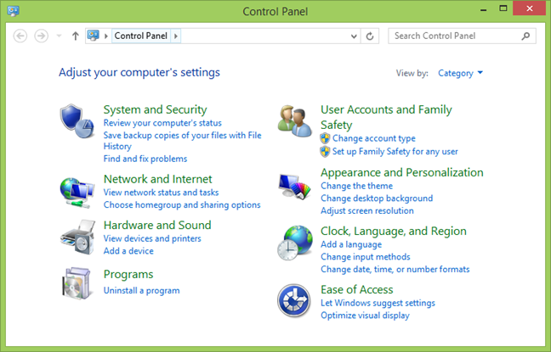Expand the address bar history dropdown
This screenshot has width=551, height=352.
click(x=354, y=36)
